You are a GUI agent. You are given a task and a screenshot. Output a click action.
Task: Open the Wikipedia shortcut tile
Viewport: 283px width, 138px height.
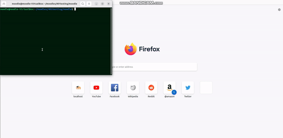coord(133,88)
